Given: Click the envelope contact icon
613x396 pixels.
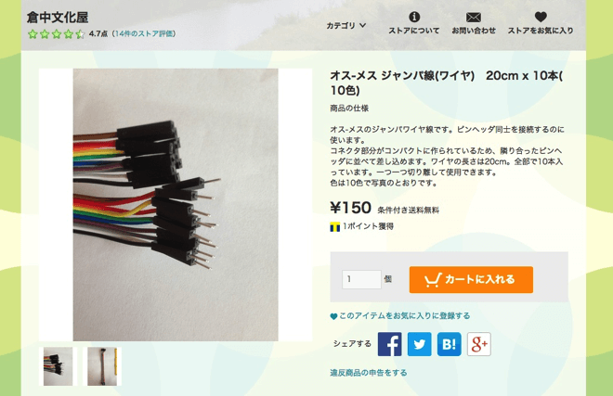Looking at the screenshot, I should (x=474, y=18).
